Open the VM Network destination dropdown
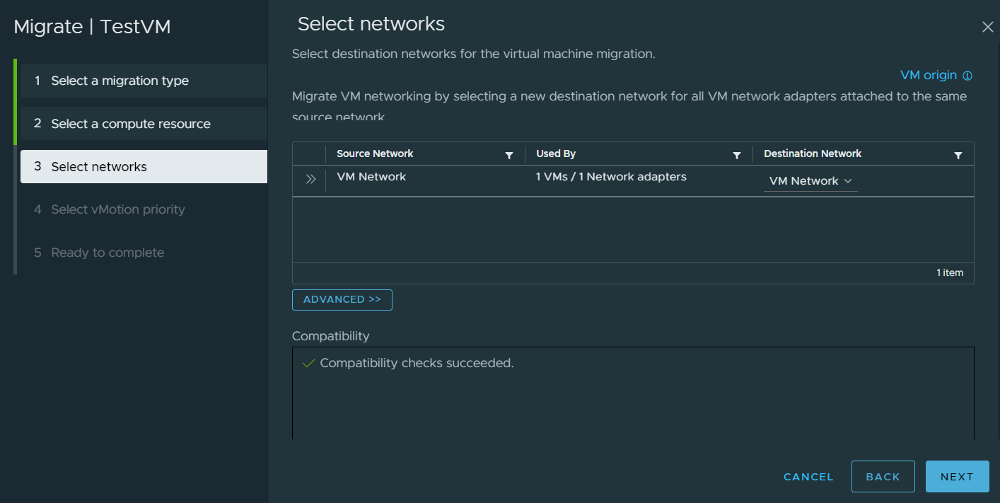 [x=810, y=181]
